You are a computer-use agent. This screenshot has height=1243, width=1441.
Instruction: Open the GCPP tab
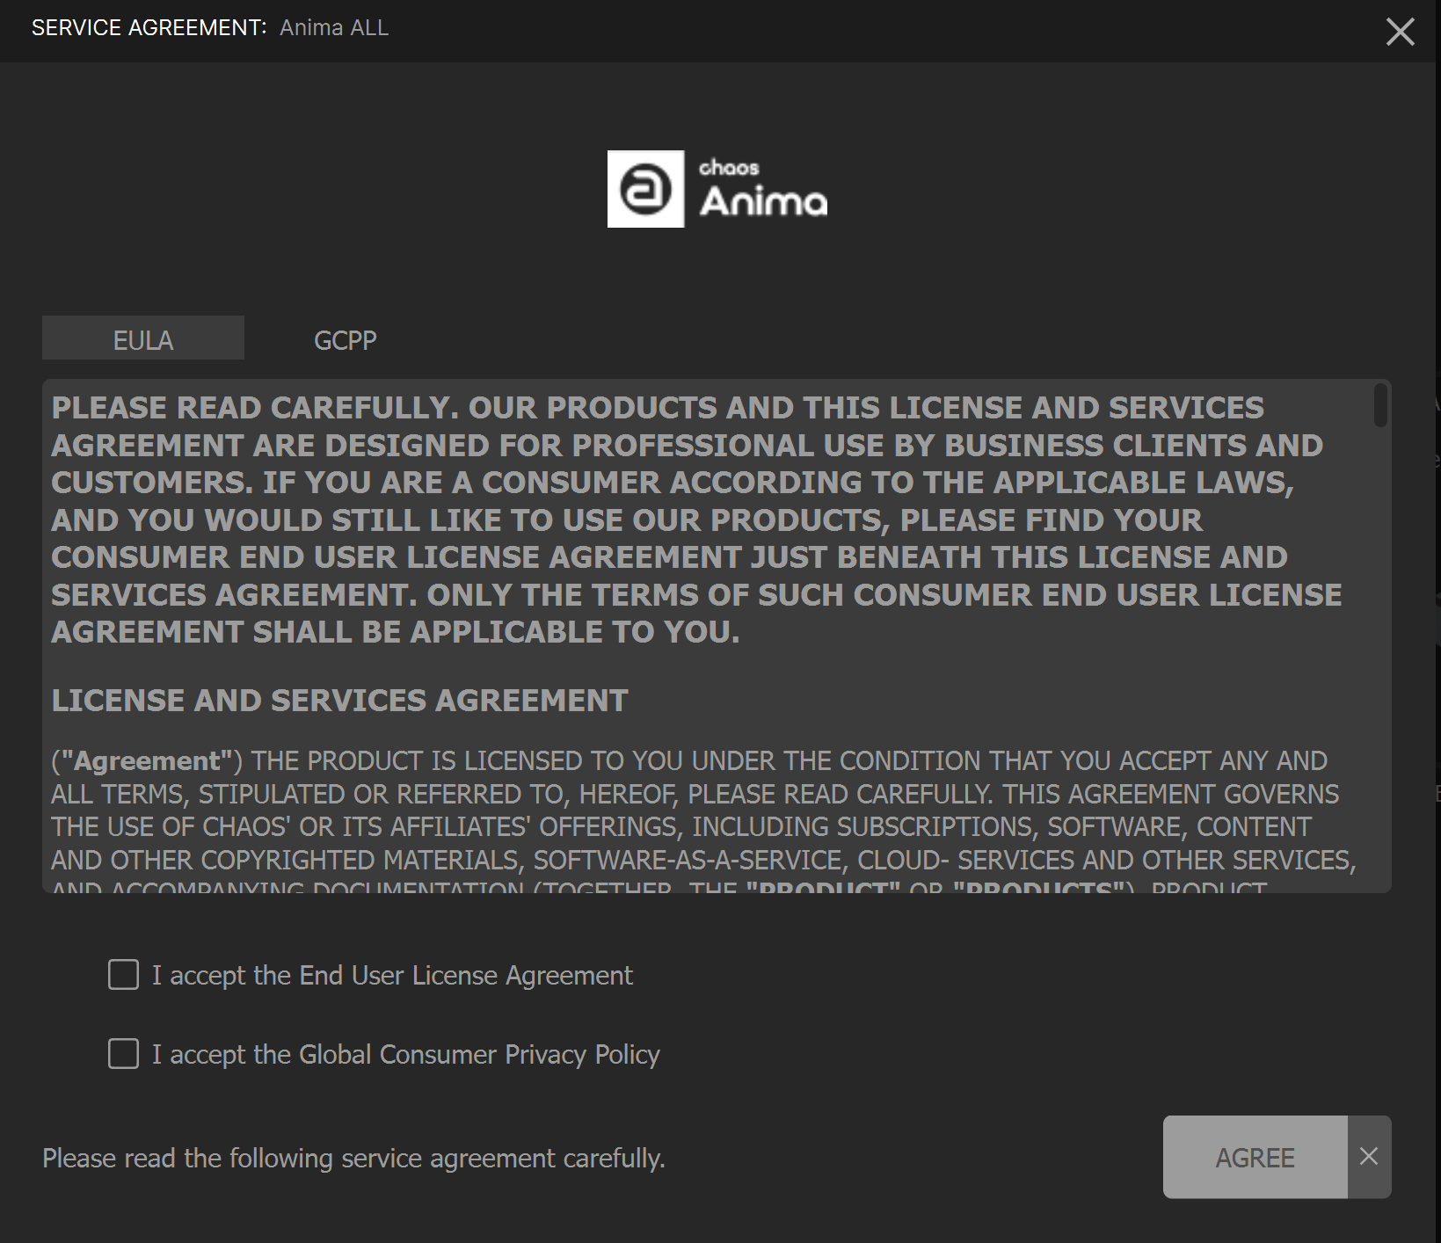[346, 339]
